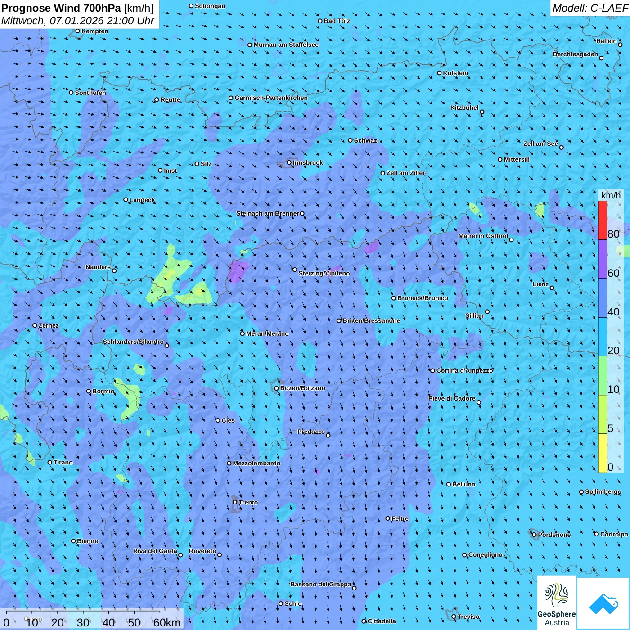
Task: Click the blue house-and-cloud logo
Action: click(x=603, y=603)
